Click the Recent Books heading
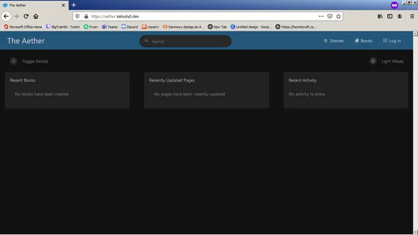418x235 pixels. [23, 80]
